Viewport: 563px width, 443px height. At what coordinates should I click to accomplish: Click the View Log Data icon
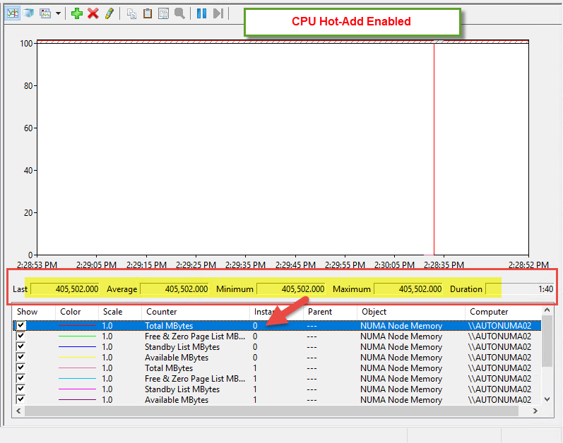click(x=28, y=13)
